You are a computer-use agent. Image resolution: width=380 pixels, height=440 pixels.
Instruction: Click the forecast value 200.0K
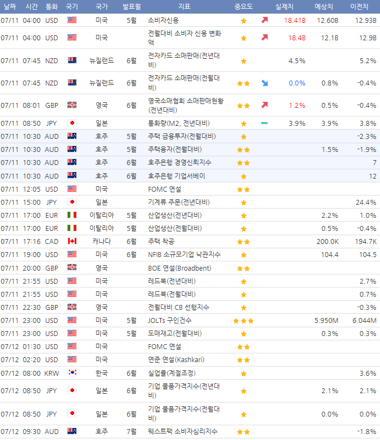click(x=328, y=242)
